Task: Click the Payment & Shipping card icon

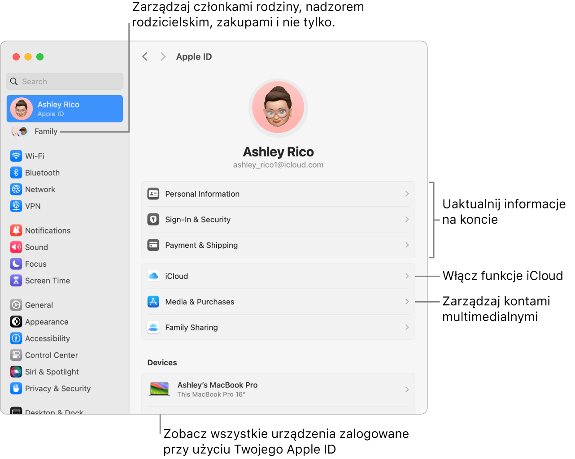Action: (x=153, y=245)
